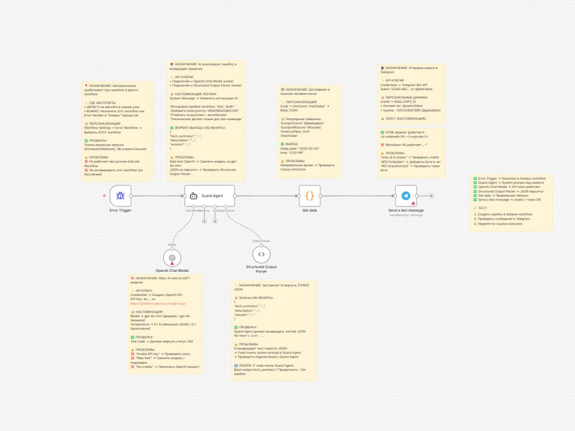Screen dimensions: 575x431
Task: Click the 'Europe/Moscow' (Москва) timezone line
Action: [301, 128]
